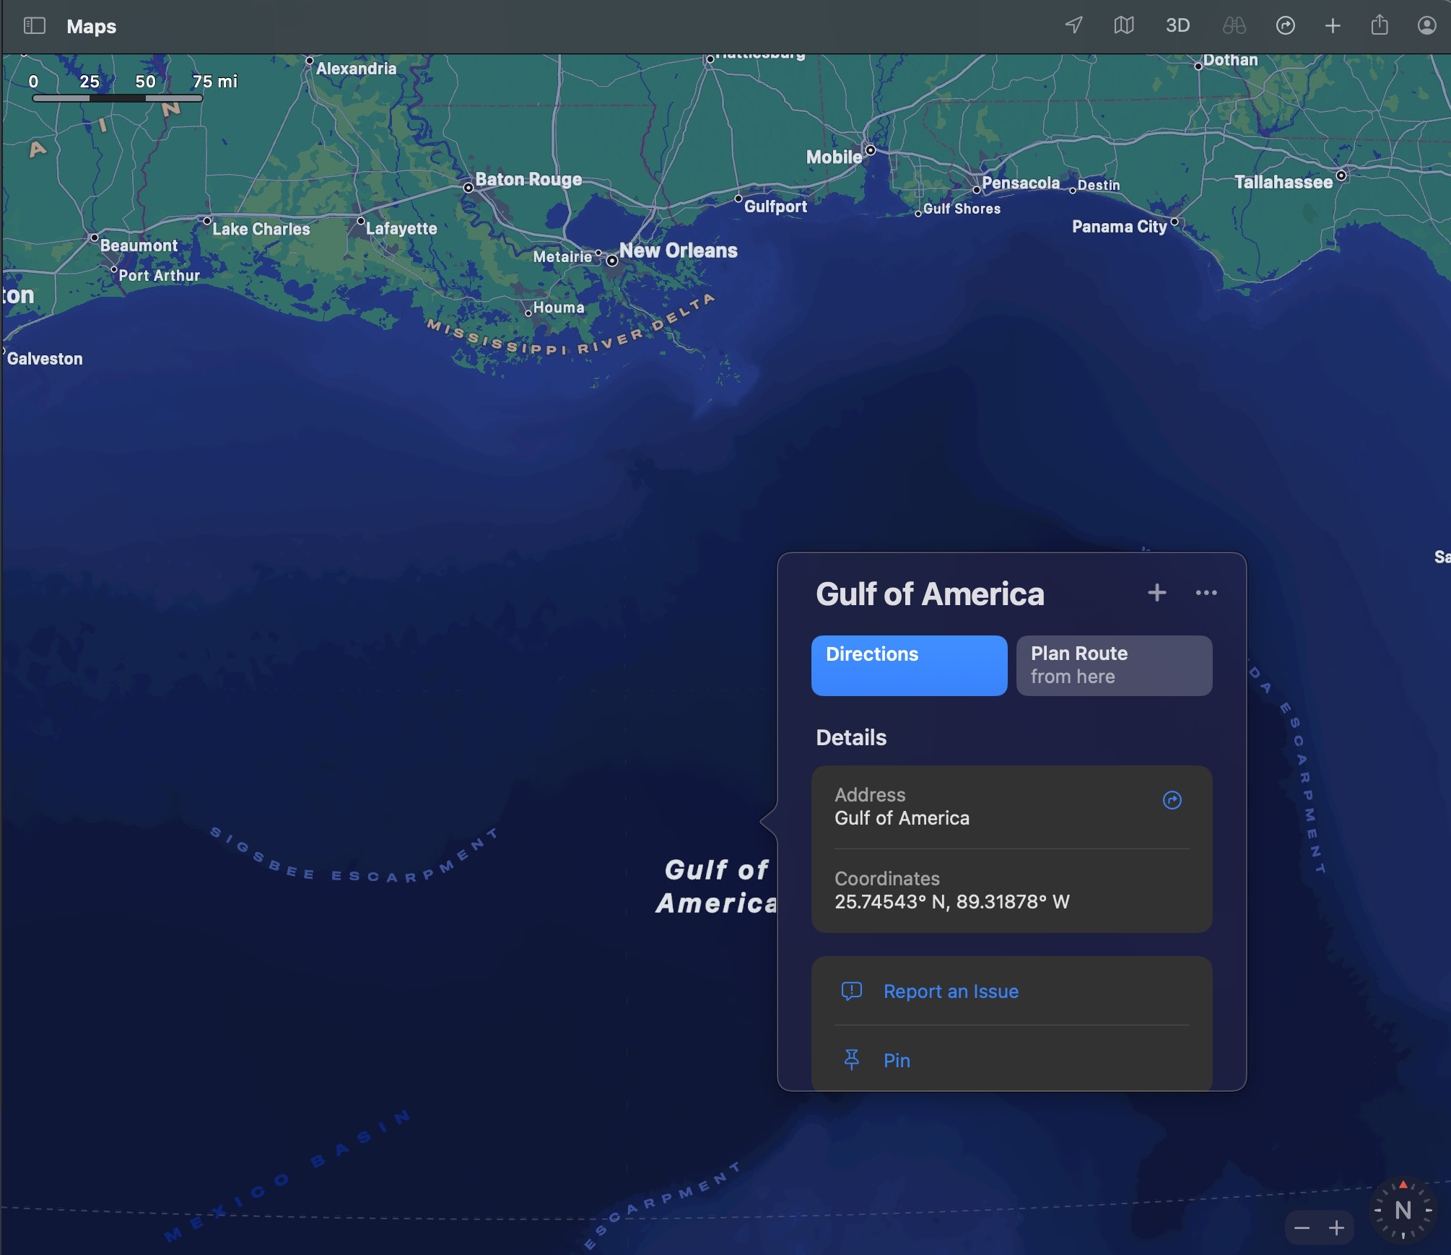The width and height of the screenshot is (1451, 1255).
Task: Click the Port Arthur label
Action: [x=159, y=275]
